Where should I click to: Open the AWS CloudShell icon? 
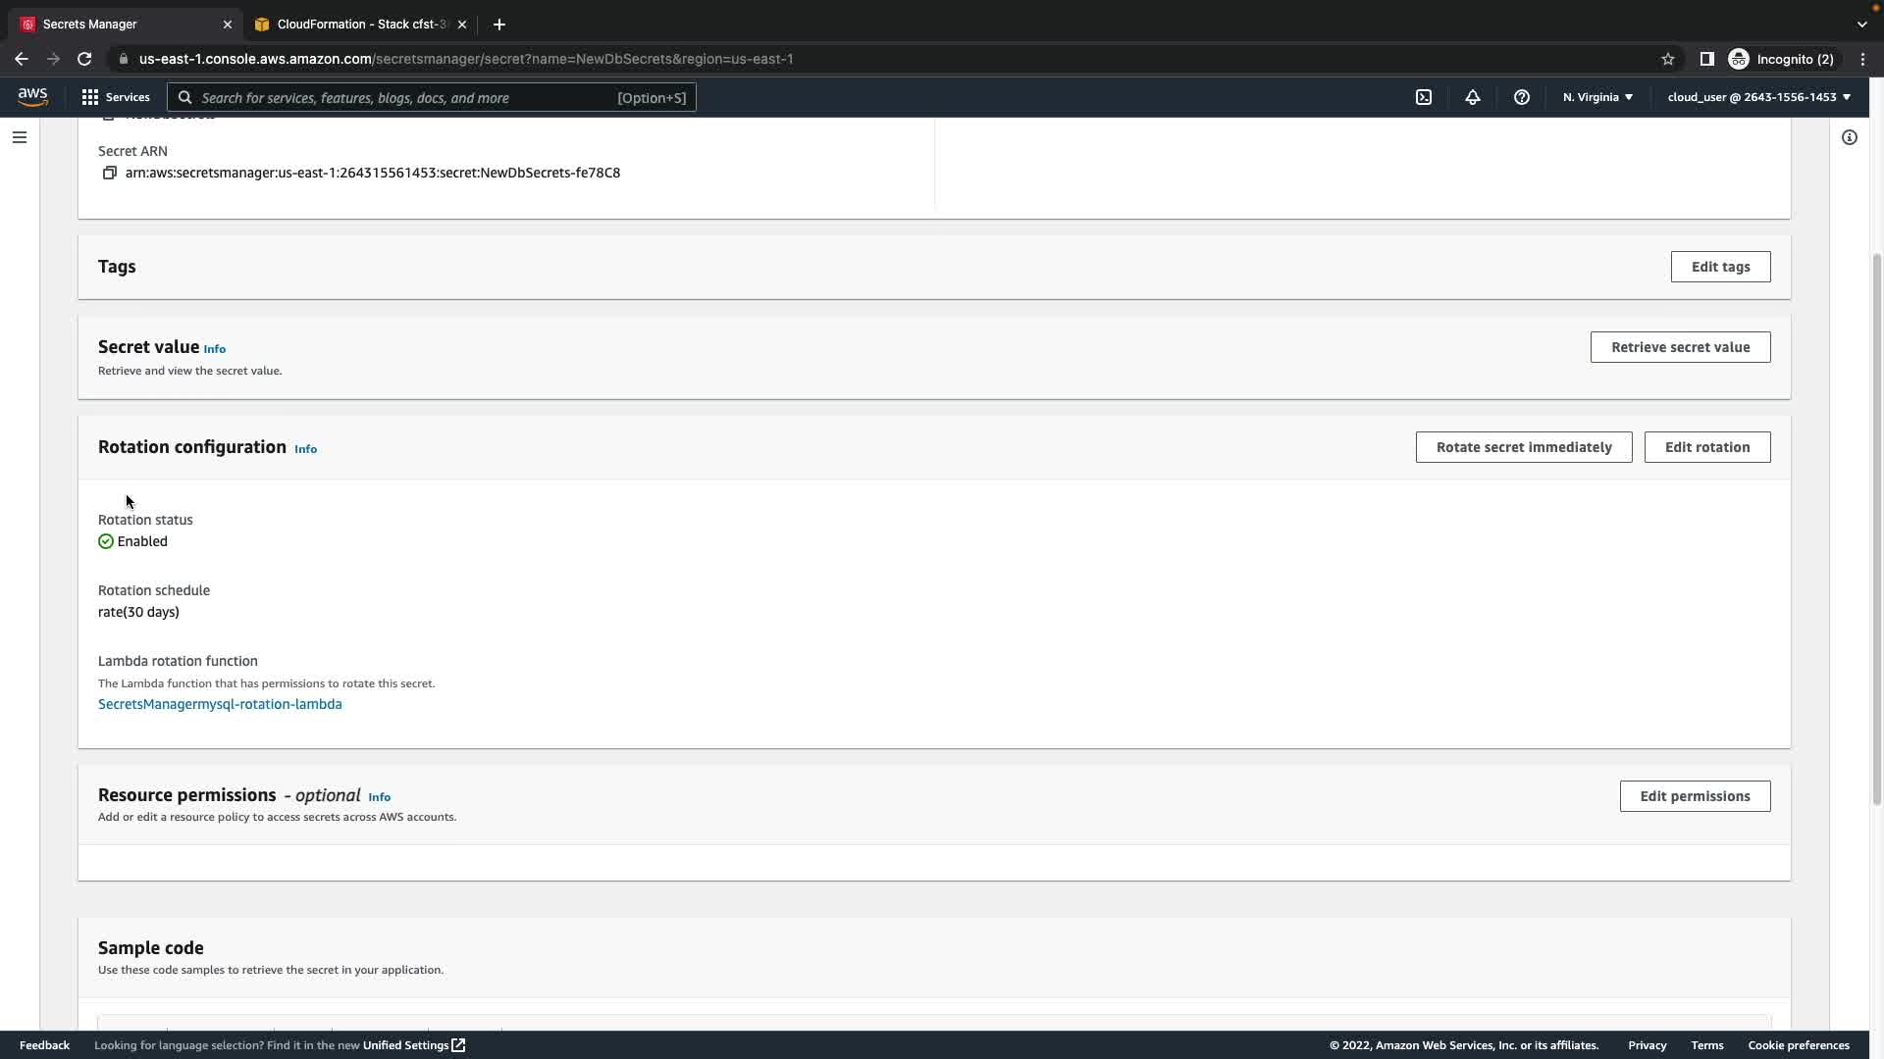tap(1424, 97)
